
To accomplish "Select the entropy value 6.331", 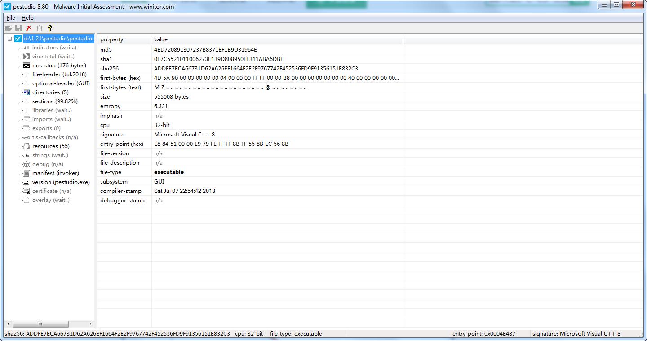I will click(161, 106).
